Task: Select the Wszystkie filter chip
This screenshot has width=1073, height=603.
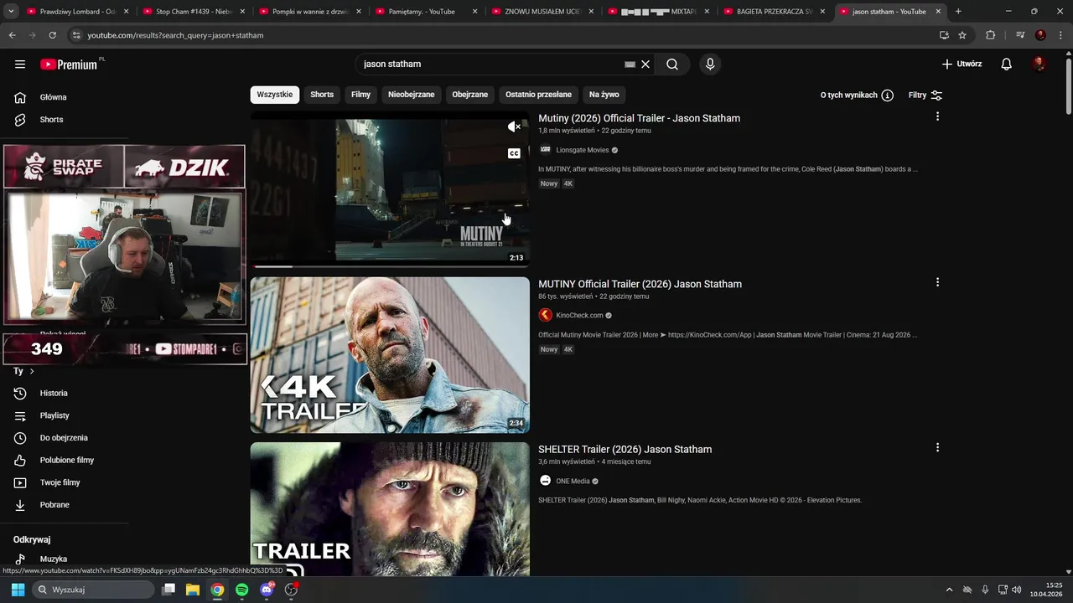Action: click(x=275, y=95)
